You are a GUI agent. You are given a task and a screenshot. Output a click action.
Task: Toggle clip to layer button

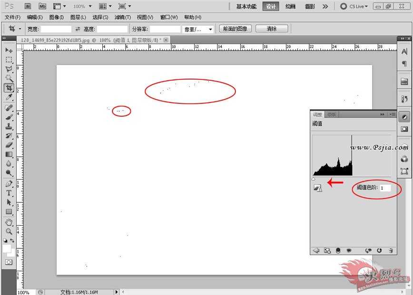pos(338,250)
